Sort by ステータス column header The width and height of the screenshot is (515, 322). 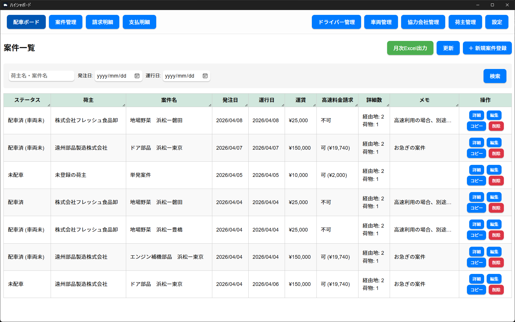coord(27,100)
